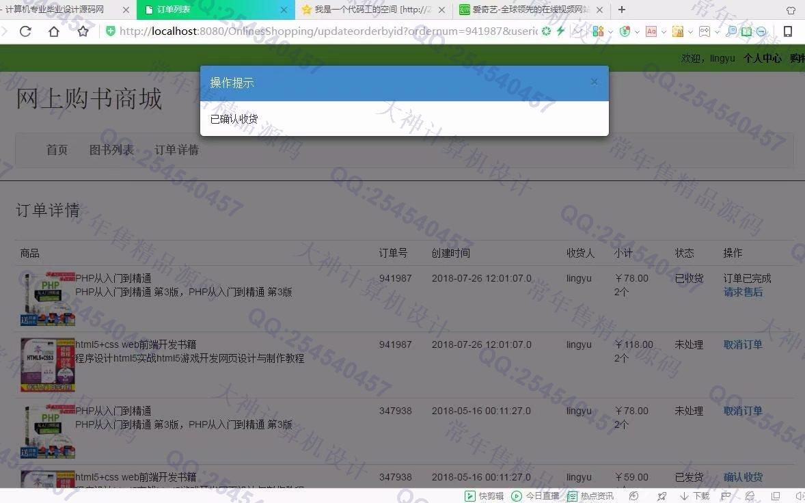The image size is (805, 503).
Task: Click 请求售后 for order 941987
Action: (743, 292)
